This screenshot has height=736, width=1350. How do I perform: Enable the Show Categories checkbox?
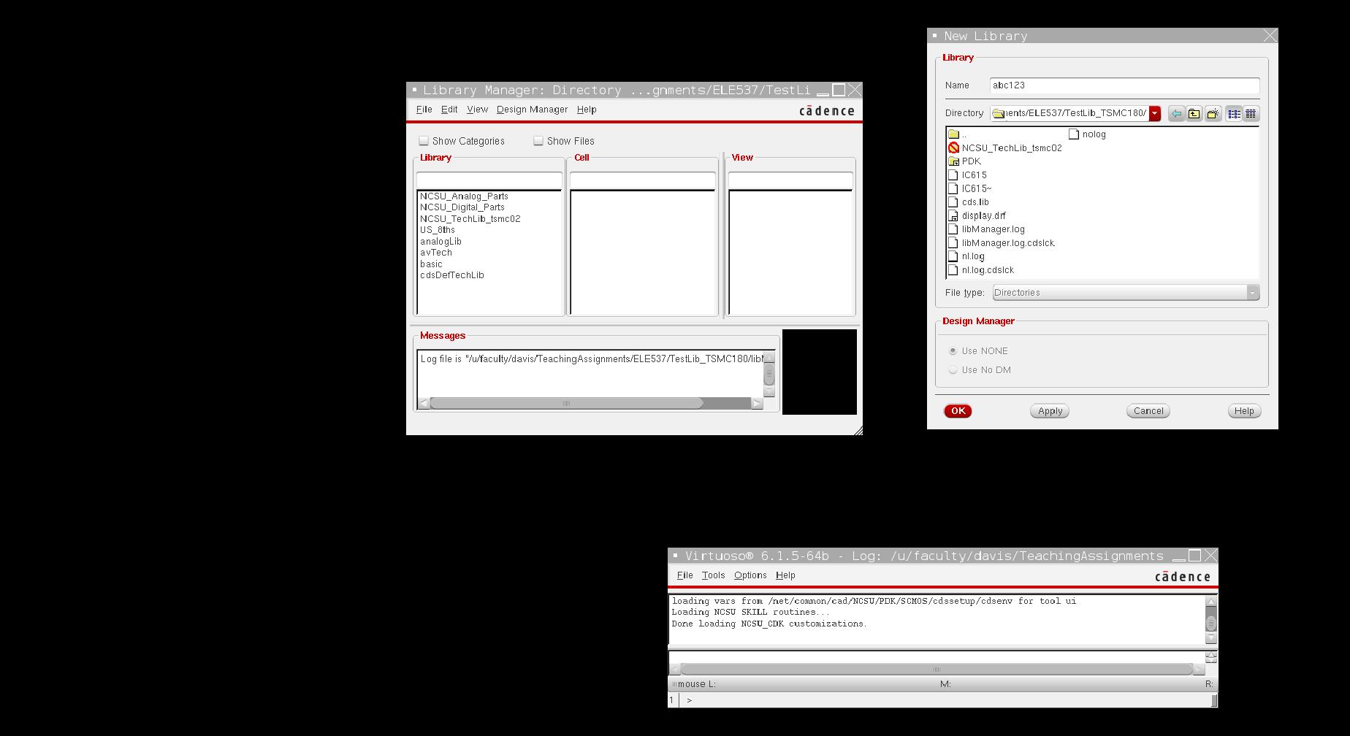click(424, 141)
